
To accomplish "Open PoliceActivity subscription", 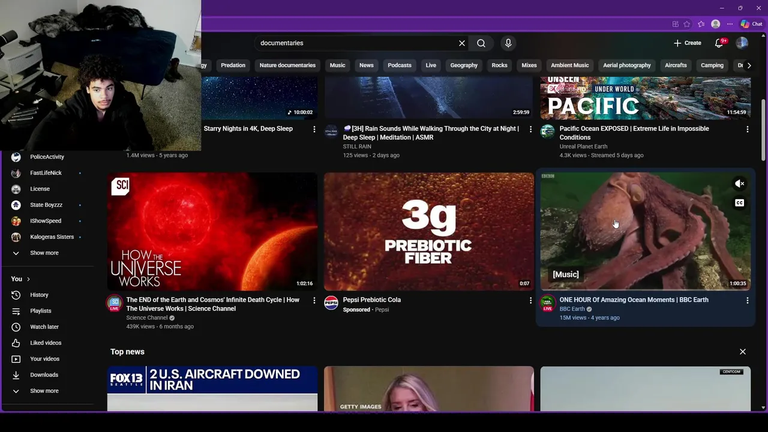I will point(47,157).
